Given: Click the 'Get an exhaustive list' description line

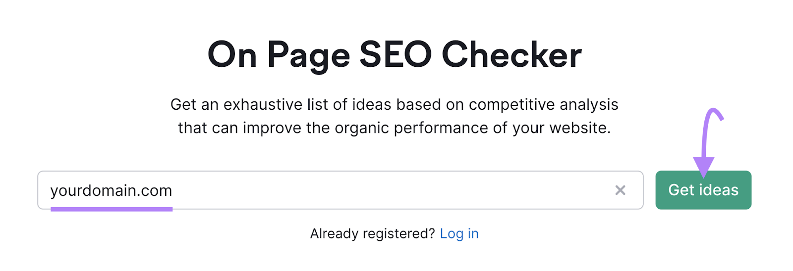Looking at the screenshot, I should pyautogui.click(x=394, y=105).
